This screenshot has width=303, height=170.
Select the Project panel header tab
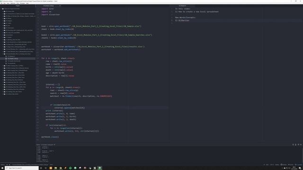(x=18, y=6)
